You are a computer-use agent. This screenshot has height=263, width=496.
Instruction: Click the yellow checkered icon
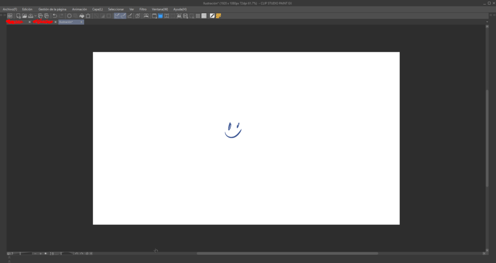tap(218, 16)
